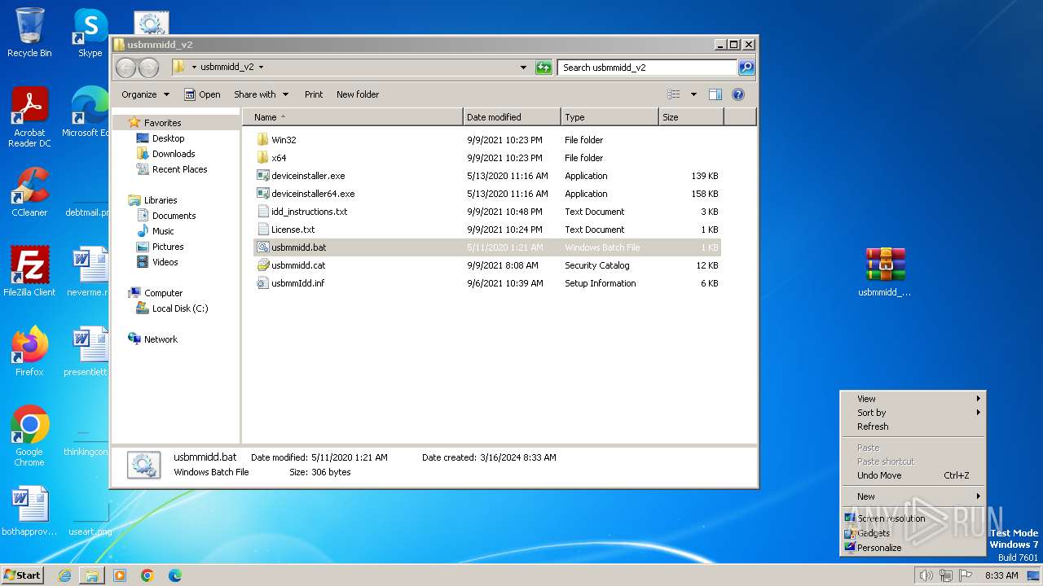The image size is (1043, 586).
Task: Sort by the Type column header
Action: (610, 117)
